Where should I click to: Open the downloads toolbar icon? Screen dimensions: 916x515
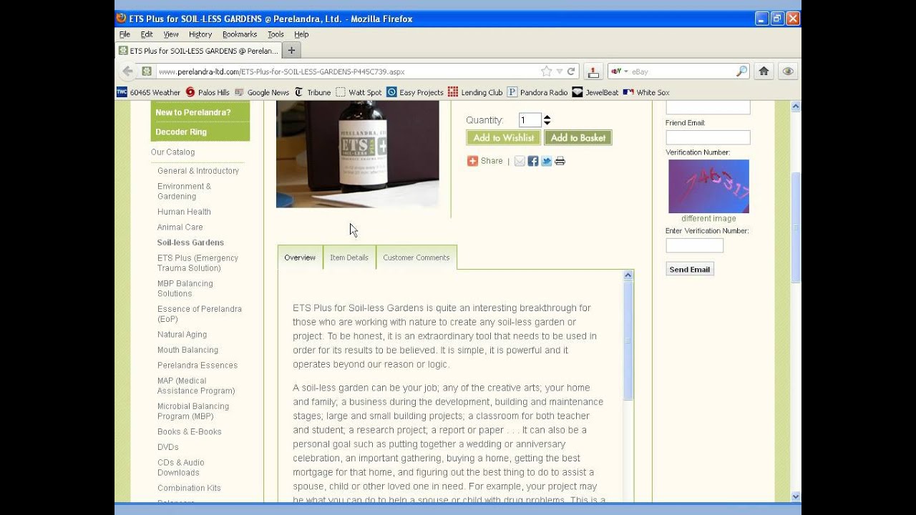click(x=593, y=72)
